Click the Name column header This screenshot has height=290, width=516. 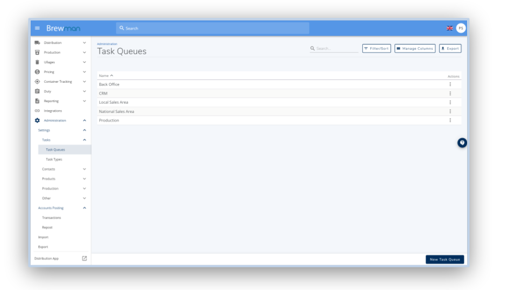tap(104, 76)
